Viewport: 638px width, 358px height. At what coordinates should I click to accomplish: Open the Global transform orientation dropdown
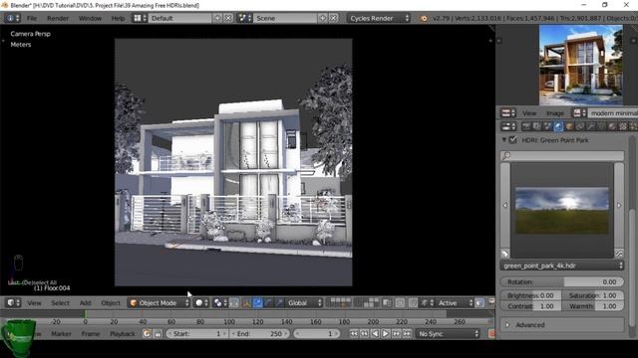(304, 302)
